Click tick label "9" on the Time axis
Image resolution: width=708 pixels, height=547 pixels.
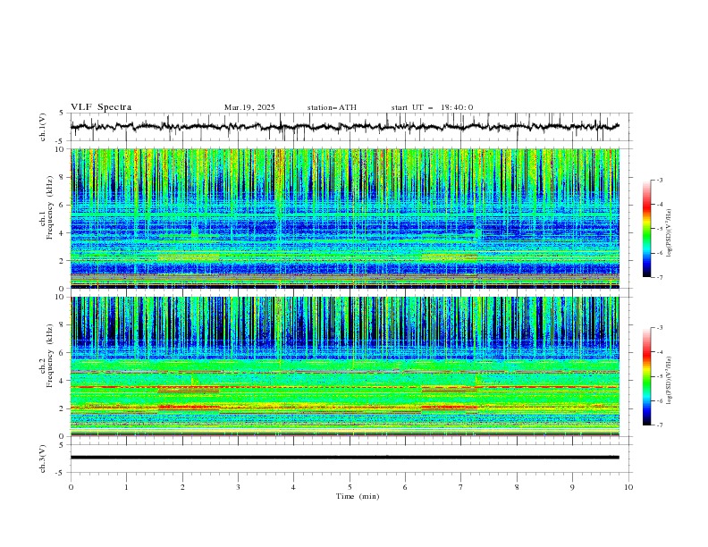572,487
